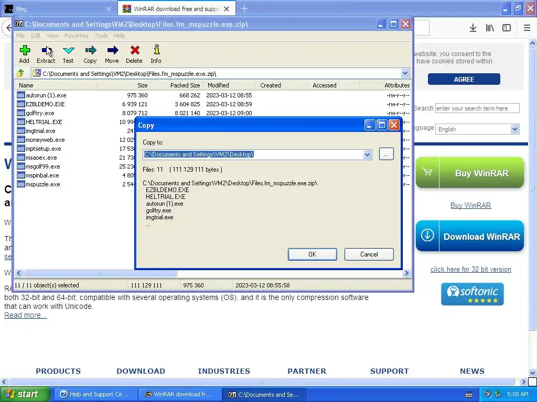The height and width of the screenshot is (402, 537).
Task: Click the icon of autorun (1).exe
Action: click(x=21, y=95)
